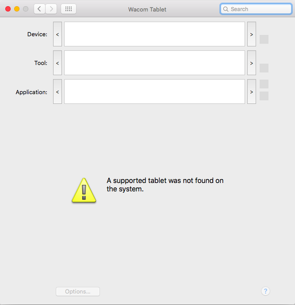The image size is (295, 305).
Task: Click the "Wacom Tablet" window title
Action: click(x=147, y=9)
